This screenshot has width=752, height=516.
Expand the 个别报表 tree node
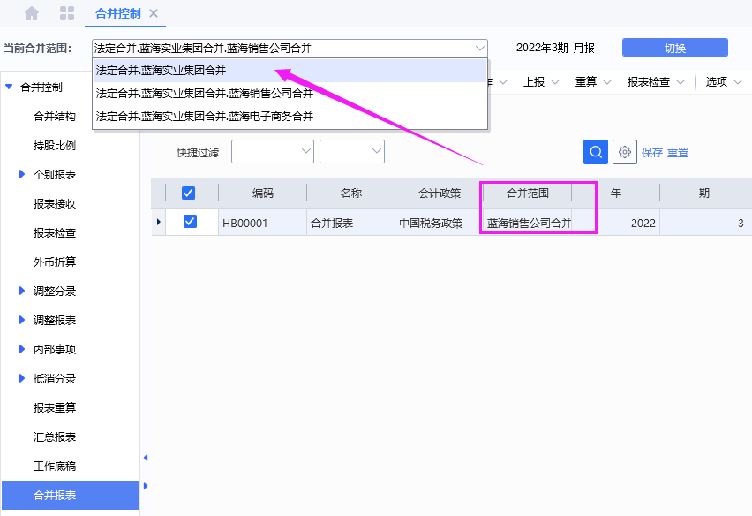(x=23, y=174)
